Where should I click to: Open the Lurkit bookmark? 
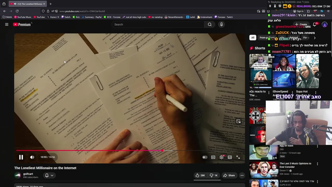pos(191,17)
